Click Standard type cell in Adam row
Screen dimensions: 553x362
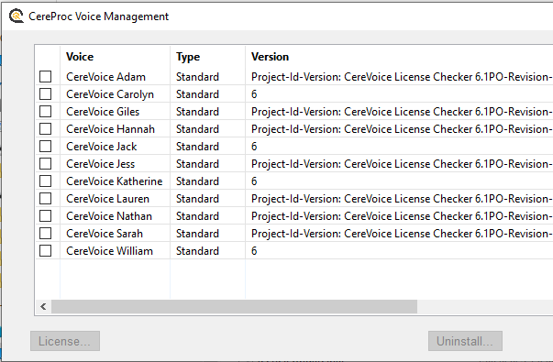197,77
